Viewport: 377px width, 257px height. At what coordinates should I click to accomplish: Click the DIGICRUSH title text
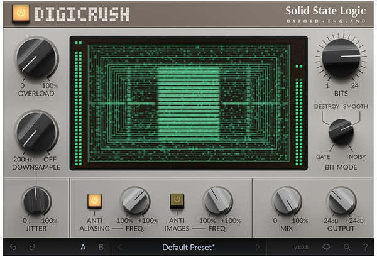[x=82, y=14]
